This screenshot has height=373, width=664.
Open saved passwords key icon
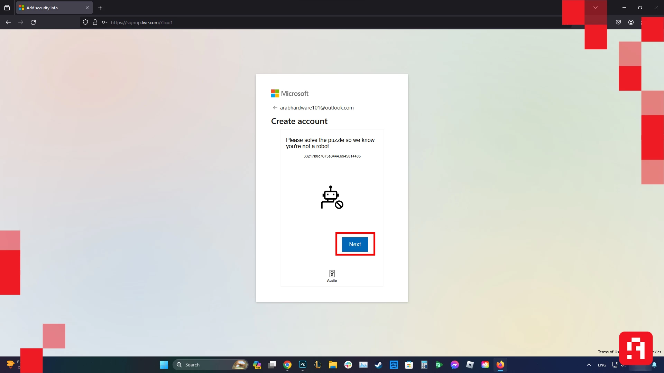tap(104, 22)
